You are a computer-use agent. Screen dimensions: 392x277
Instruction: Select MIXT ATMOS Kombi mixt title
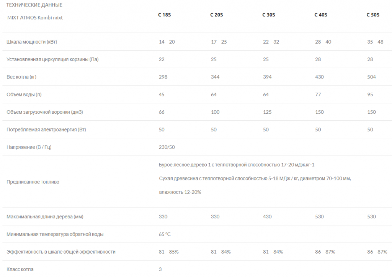(x=35, y=18)
